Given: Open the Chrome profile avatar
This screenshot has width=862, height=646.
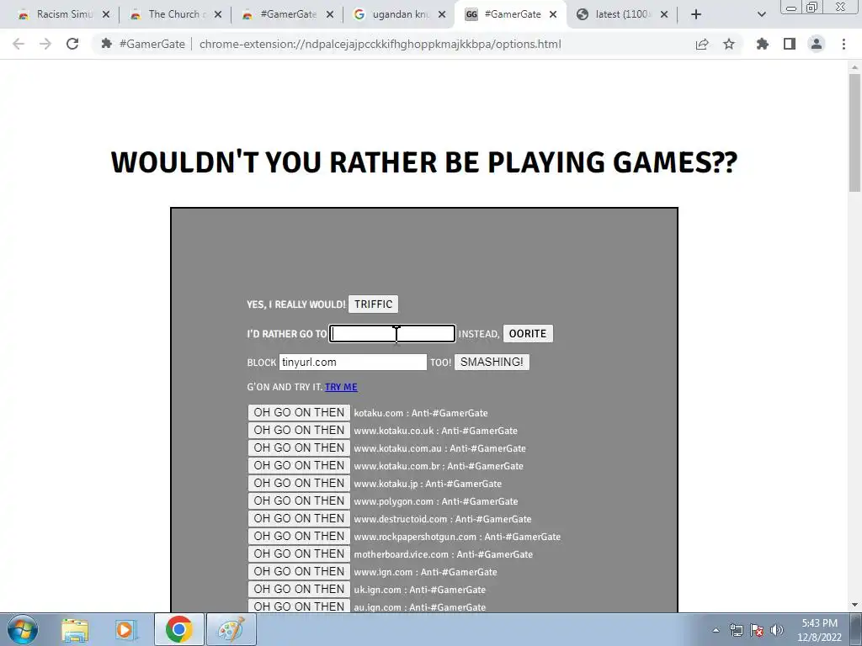Looking at the screenshot, I should [x=817, y=44].
